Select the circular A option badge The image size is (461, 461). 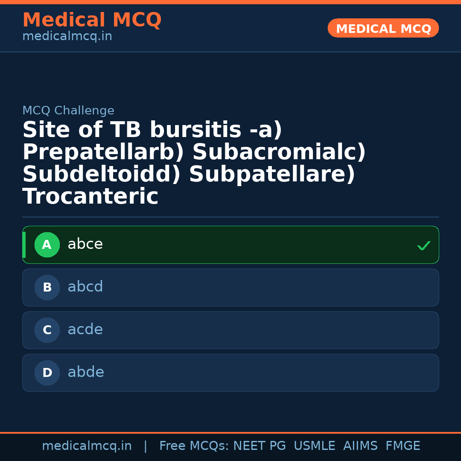click(47, 245)
